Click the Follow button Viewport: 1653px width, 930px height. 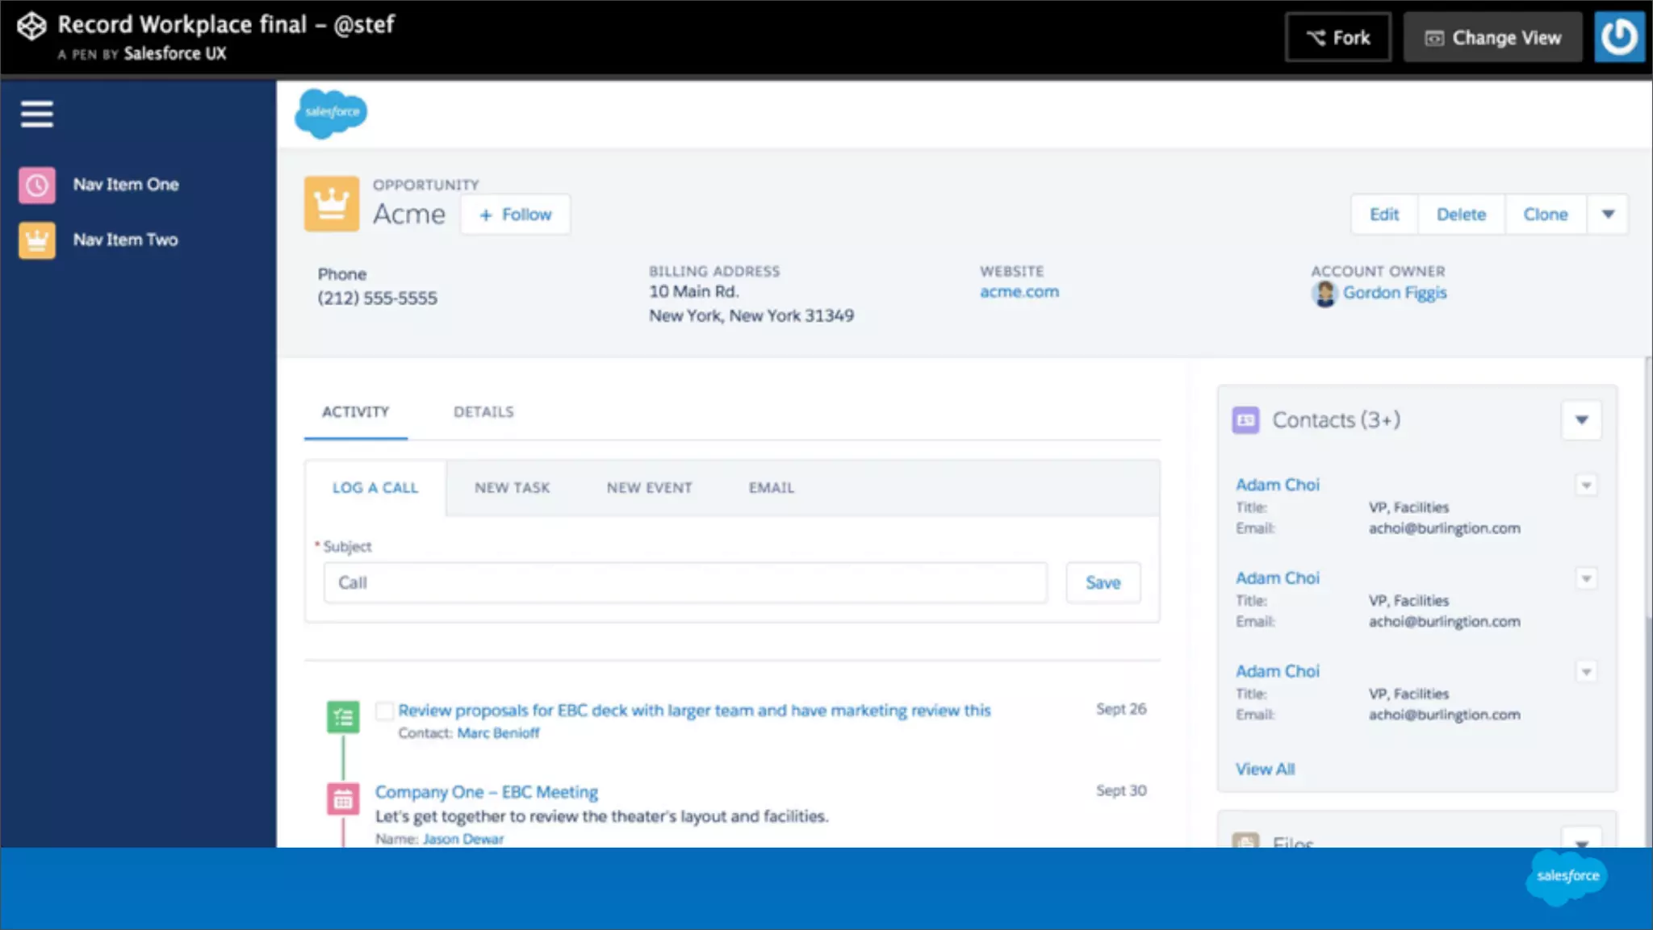(515, 215)
